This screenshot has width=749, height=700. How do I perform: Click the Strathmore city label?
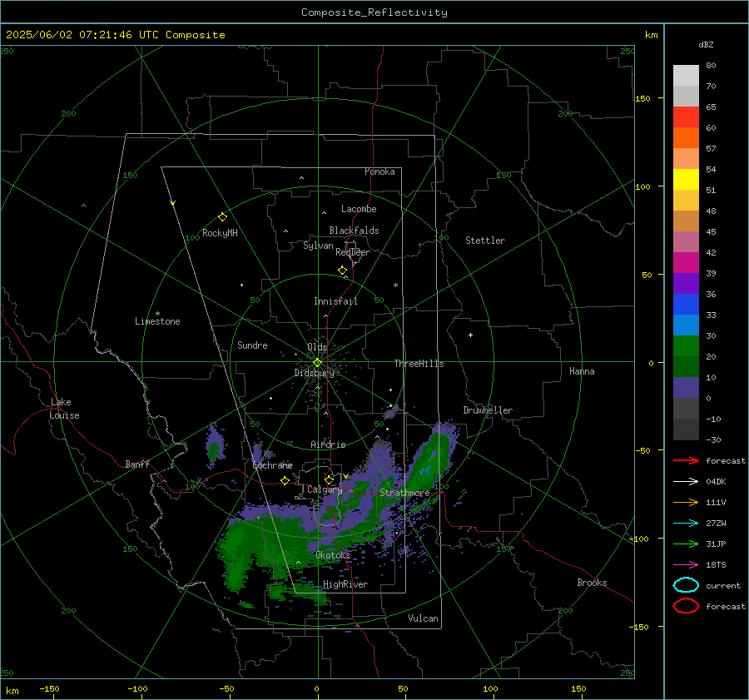click(404, 493)
